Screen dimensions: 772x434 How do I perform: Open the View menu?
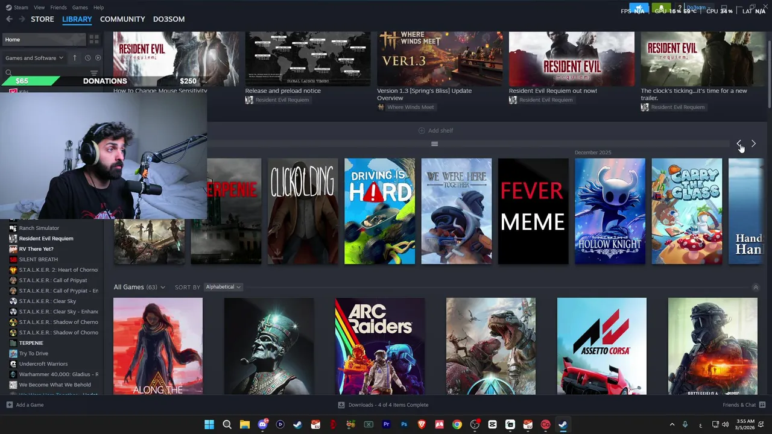39,7
